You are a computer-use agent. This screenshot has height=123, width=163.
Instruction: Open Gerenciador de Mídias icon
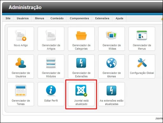(111, 35)
